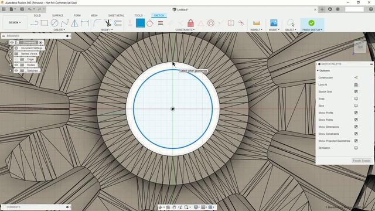Undo the last action
This screenshot has height=211, width=375.
coord(30,9)
